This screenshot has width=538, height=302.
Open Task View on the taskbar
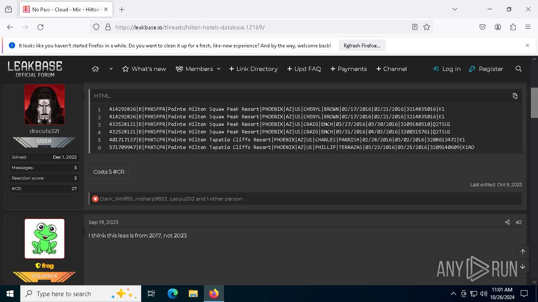click(x=151, y=294)
